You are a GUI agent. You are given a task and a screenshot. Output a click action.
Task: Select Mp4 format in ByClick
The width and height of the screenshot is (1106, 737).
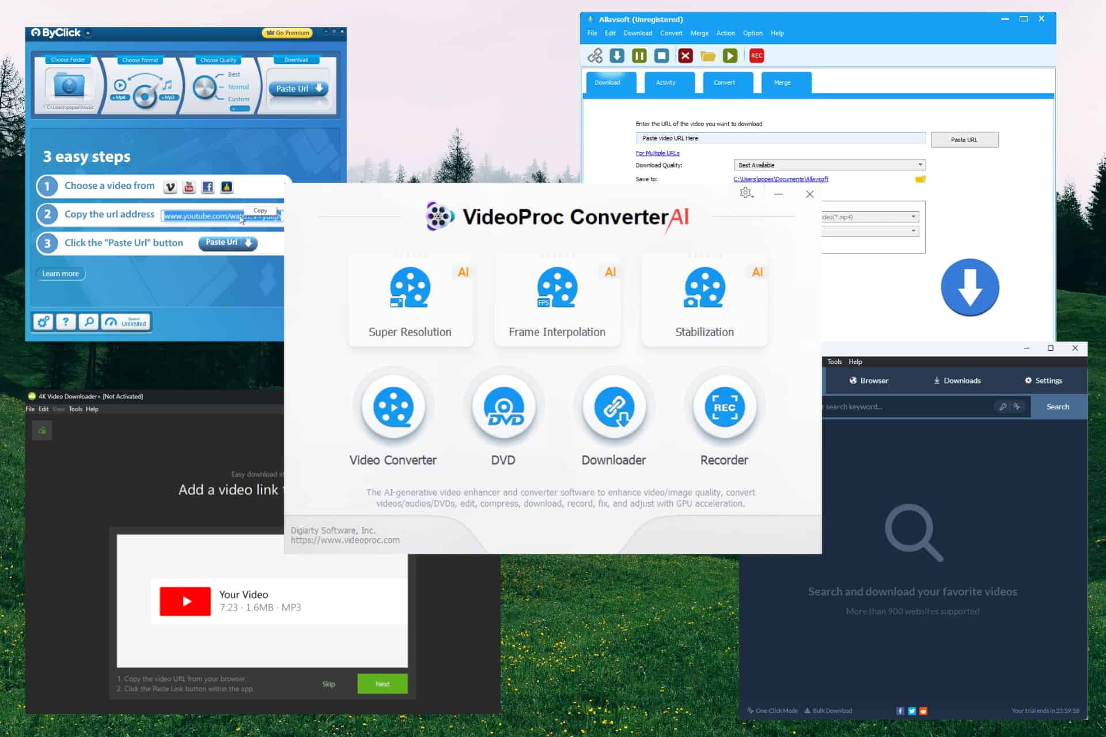click(119, 97)
